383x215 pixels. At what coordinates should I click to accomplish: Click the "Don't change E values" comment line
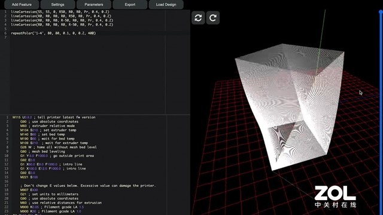pyautogui.click(x=88, y=186)
